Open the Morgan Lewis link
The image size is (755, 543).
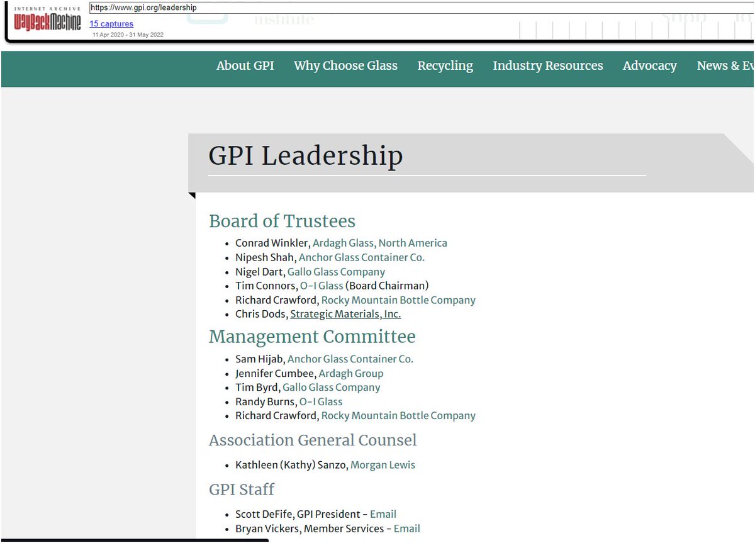tap(383, 466)
